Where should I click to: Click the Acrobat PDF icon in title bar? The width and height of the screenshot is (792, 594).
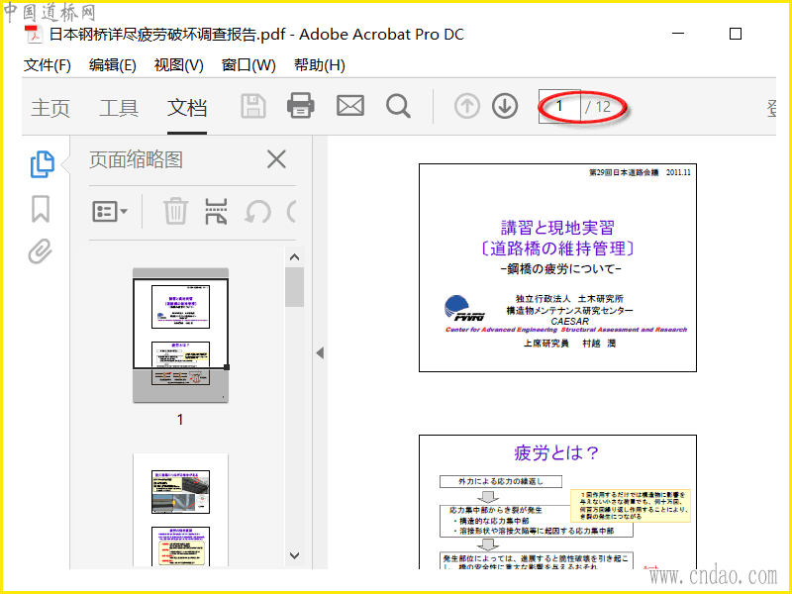pos(34,35)
